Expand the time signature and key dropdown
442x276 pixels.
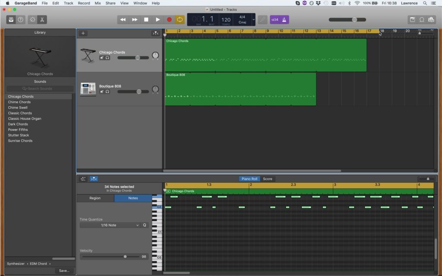(x=253, y=19)
